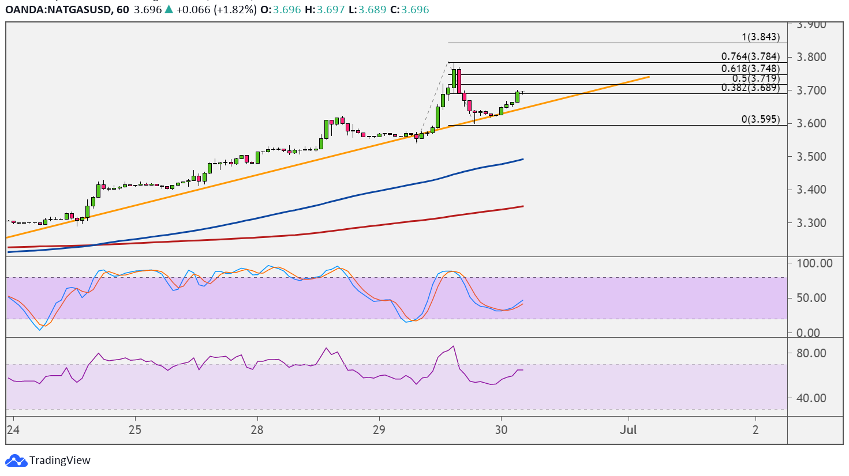Click the date label 24 on the time axis
This screenshot has height=476, width=849.
click(13, 430)
